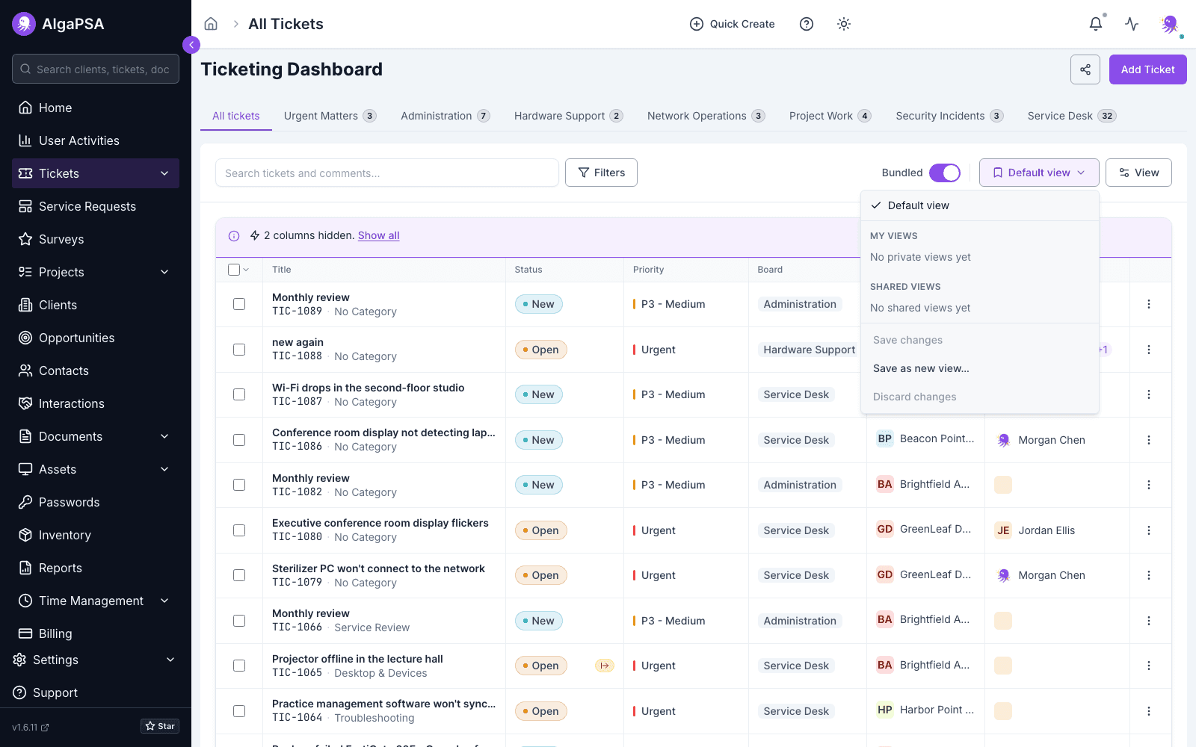Click the sidebar global search field

pyautogui.click(x=96, y=69)
